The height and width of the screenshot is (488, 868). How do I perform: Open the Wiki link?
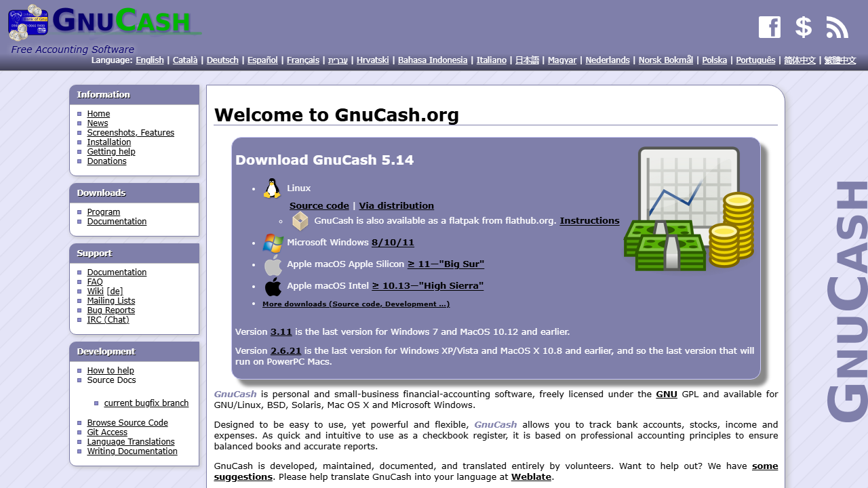click(96, 291)
